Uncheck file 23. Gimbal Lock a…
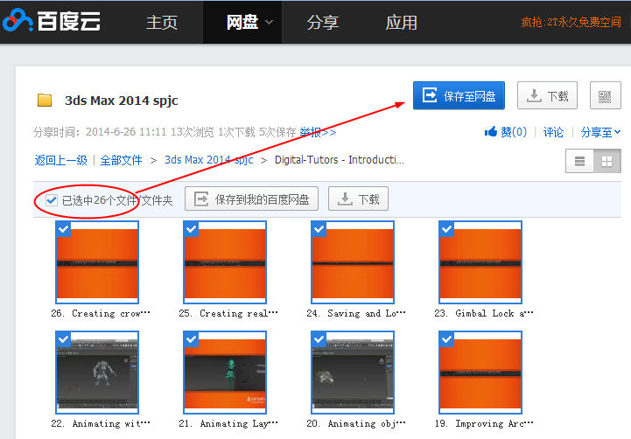This screenshot has width=631, height=439. 446,229
